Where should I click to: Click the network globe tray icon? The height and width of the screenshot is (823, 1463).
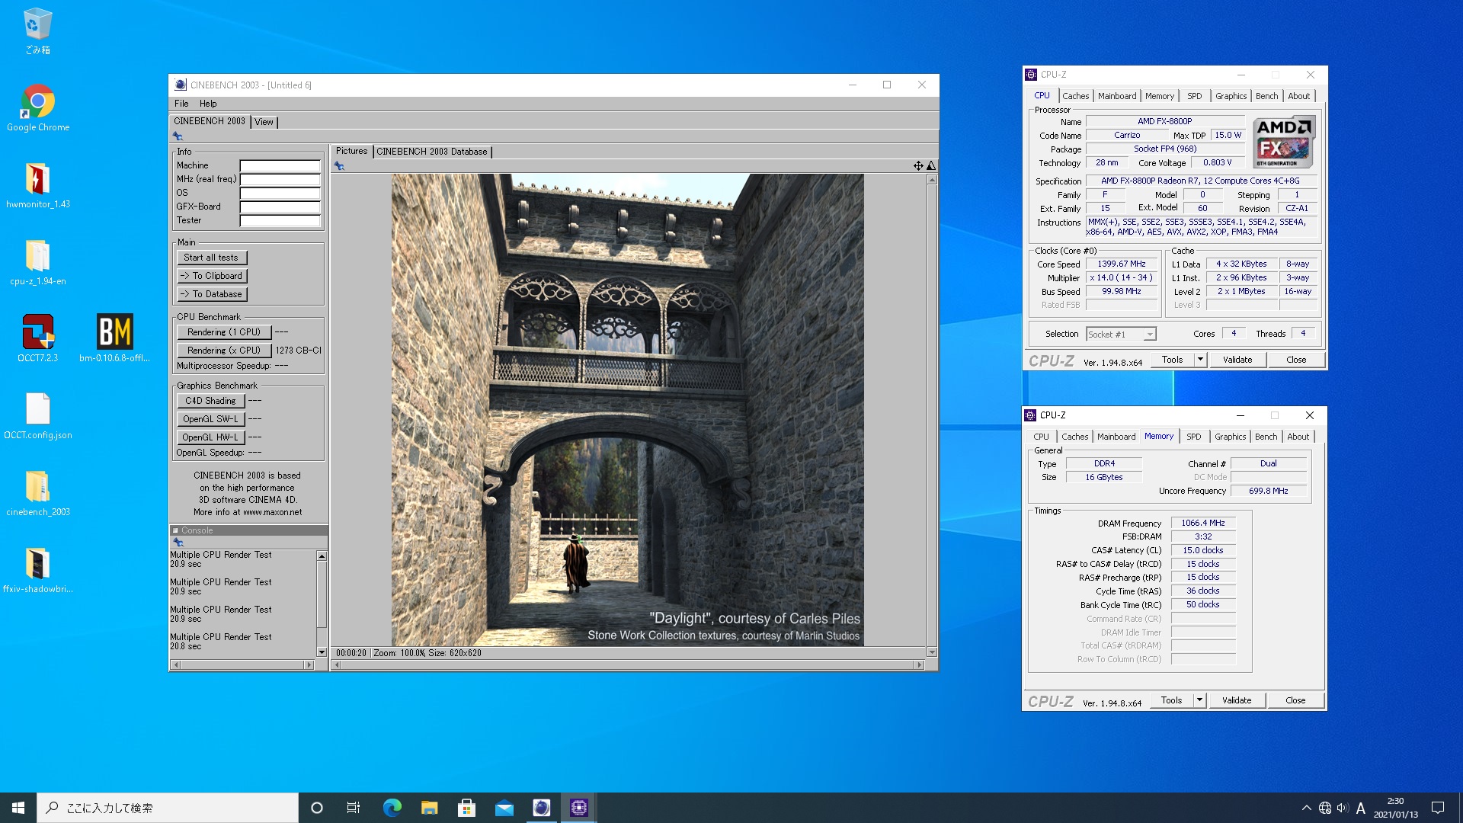click(1325, 808)
